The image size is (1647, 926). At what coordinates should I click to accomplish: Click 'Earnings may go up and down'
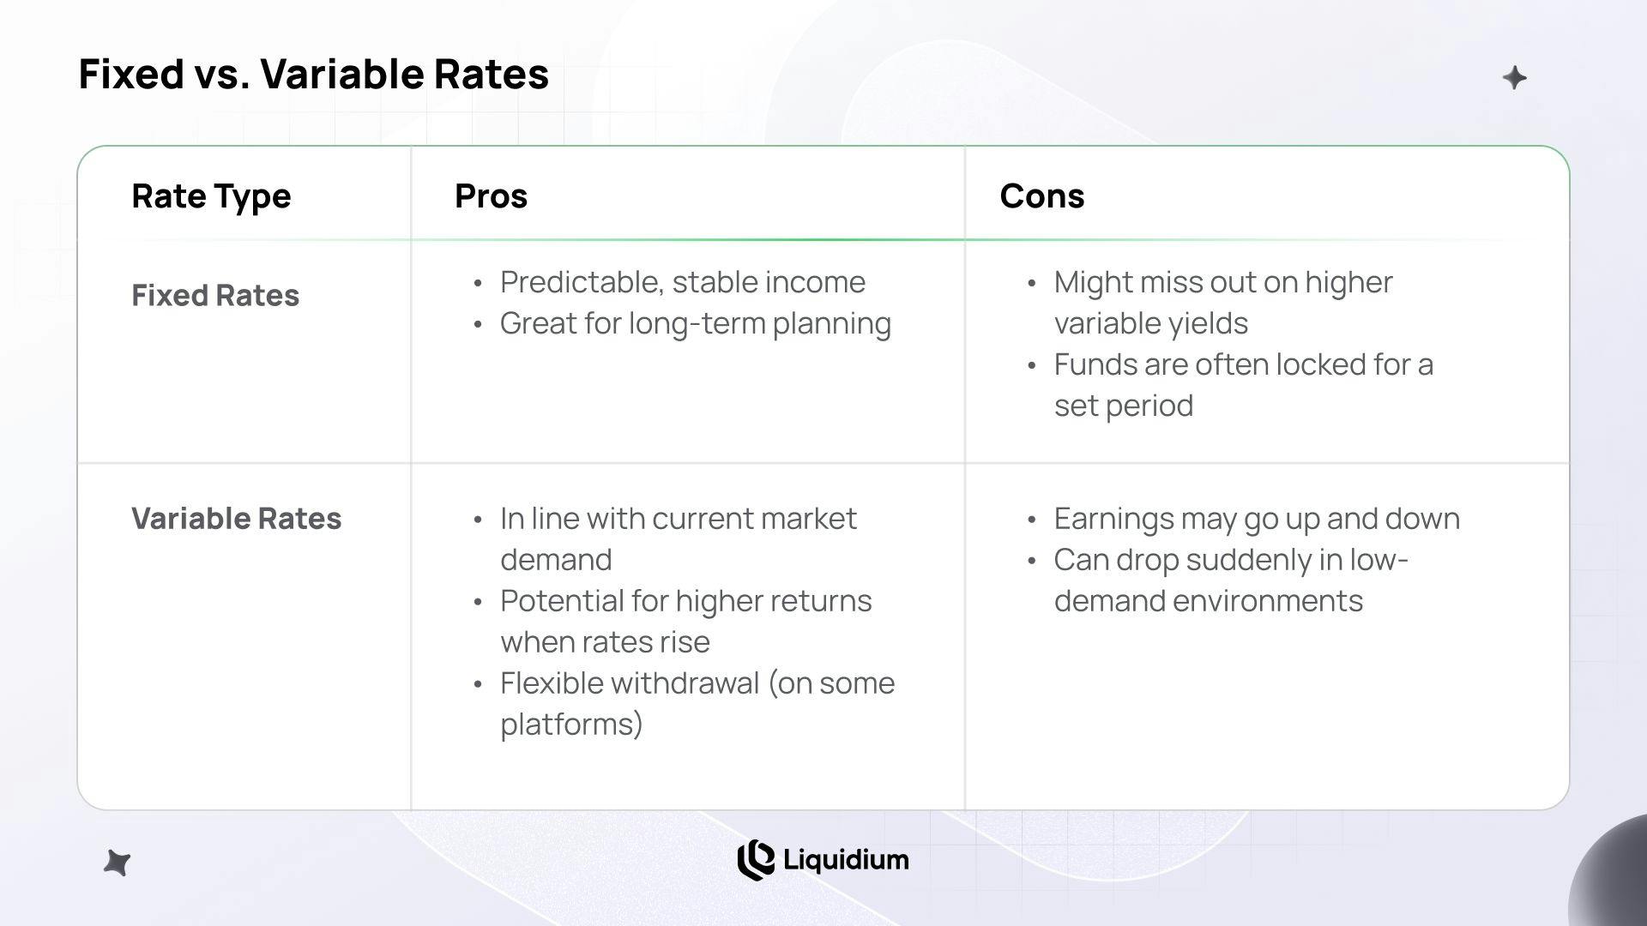[1257, 519]
